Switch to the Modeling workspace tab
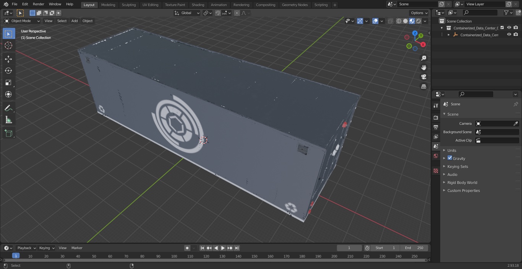The height and width of the screenshot is (269, 522). pos(108,5)
